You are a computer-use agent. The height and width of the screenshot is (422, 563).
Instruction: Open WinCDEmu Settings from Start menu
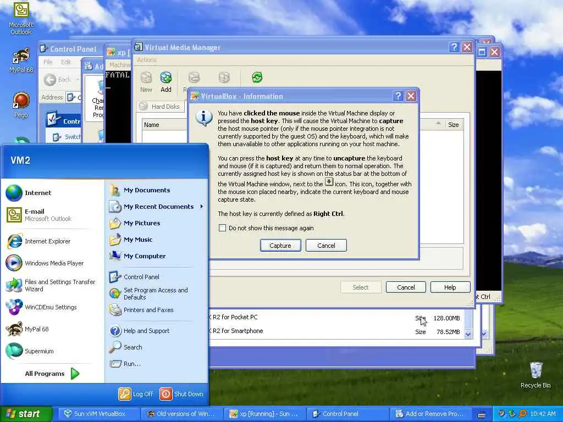(x=52, y=307)
